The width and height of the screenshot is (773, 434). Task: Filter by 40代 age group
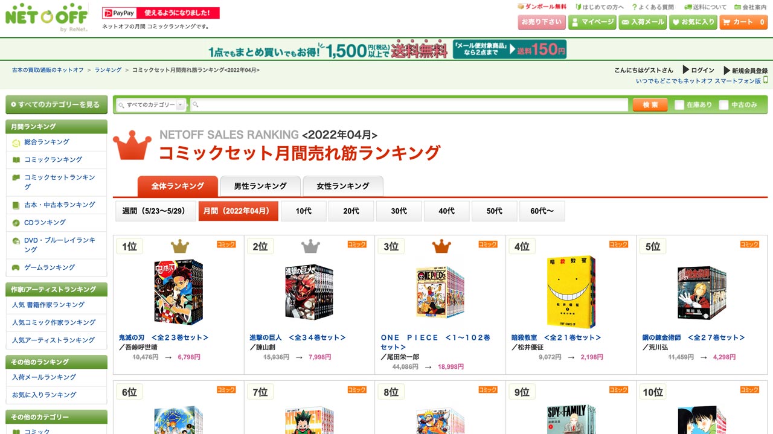(447, 211)
